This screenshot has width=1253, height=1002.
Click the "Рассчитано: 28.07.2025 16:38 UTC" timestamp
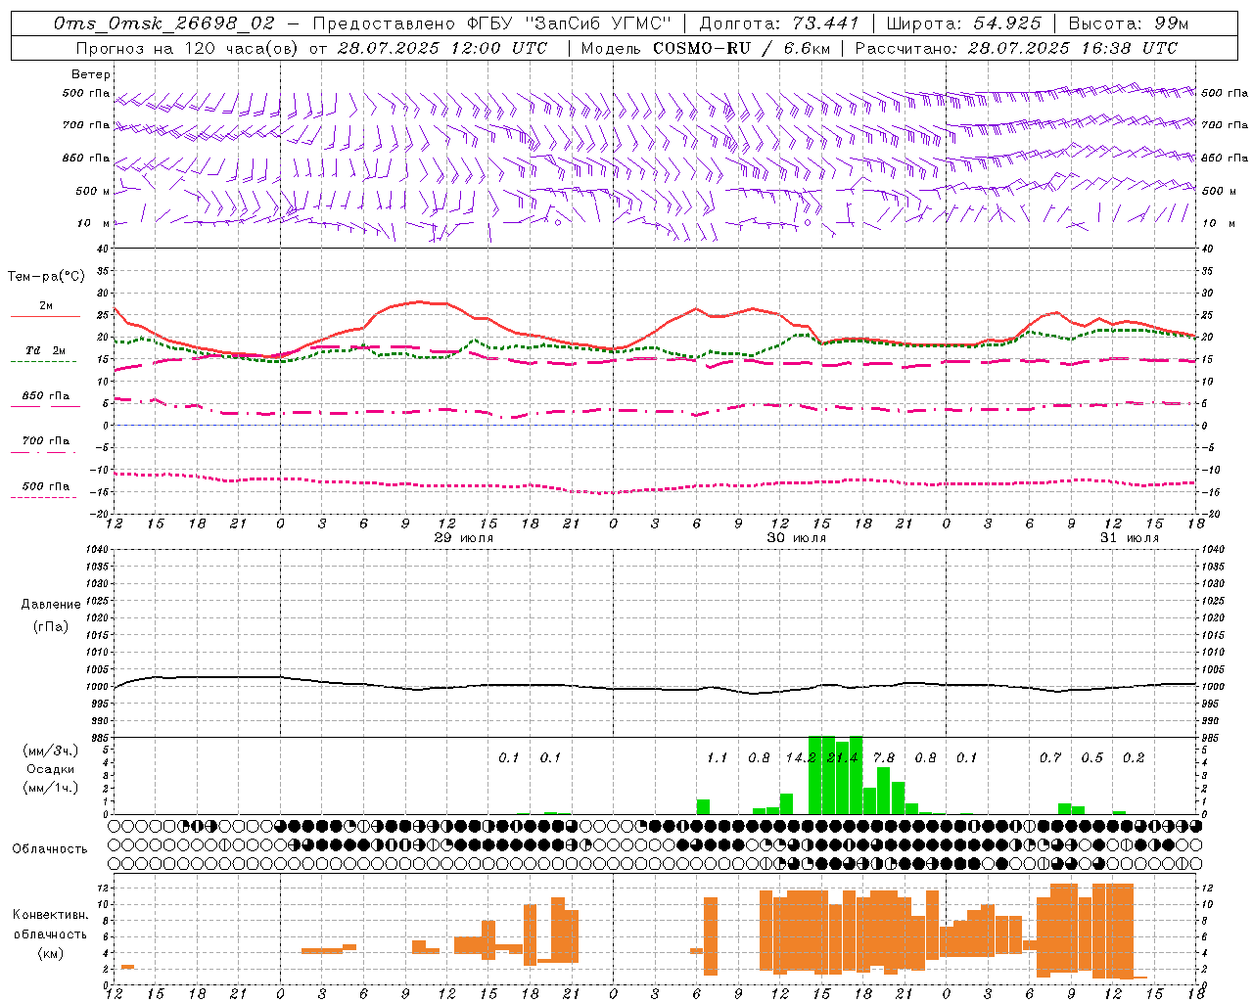[1016, 48]
